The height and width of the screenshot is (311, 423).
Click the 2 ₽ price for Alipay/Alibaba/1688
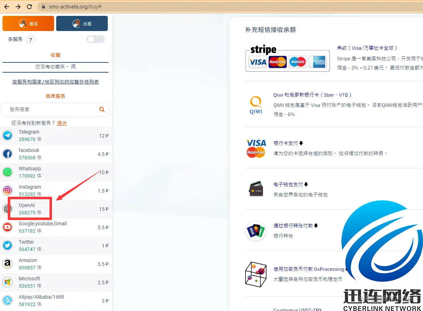105,300
